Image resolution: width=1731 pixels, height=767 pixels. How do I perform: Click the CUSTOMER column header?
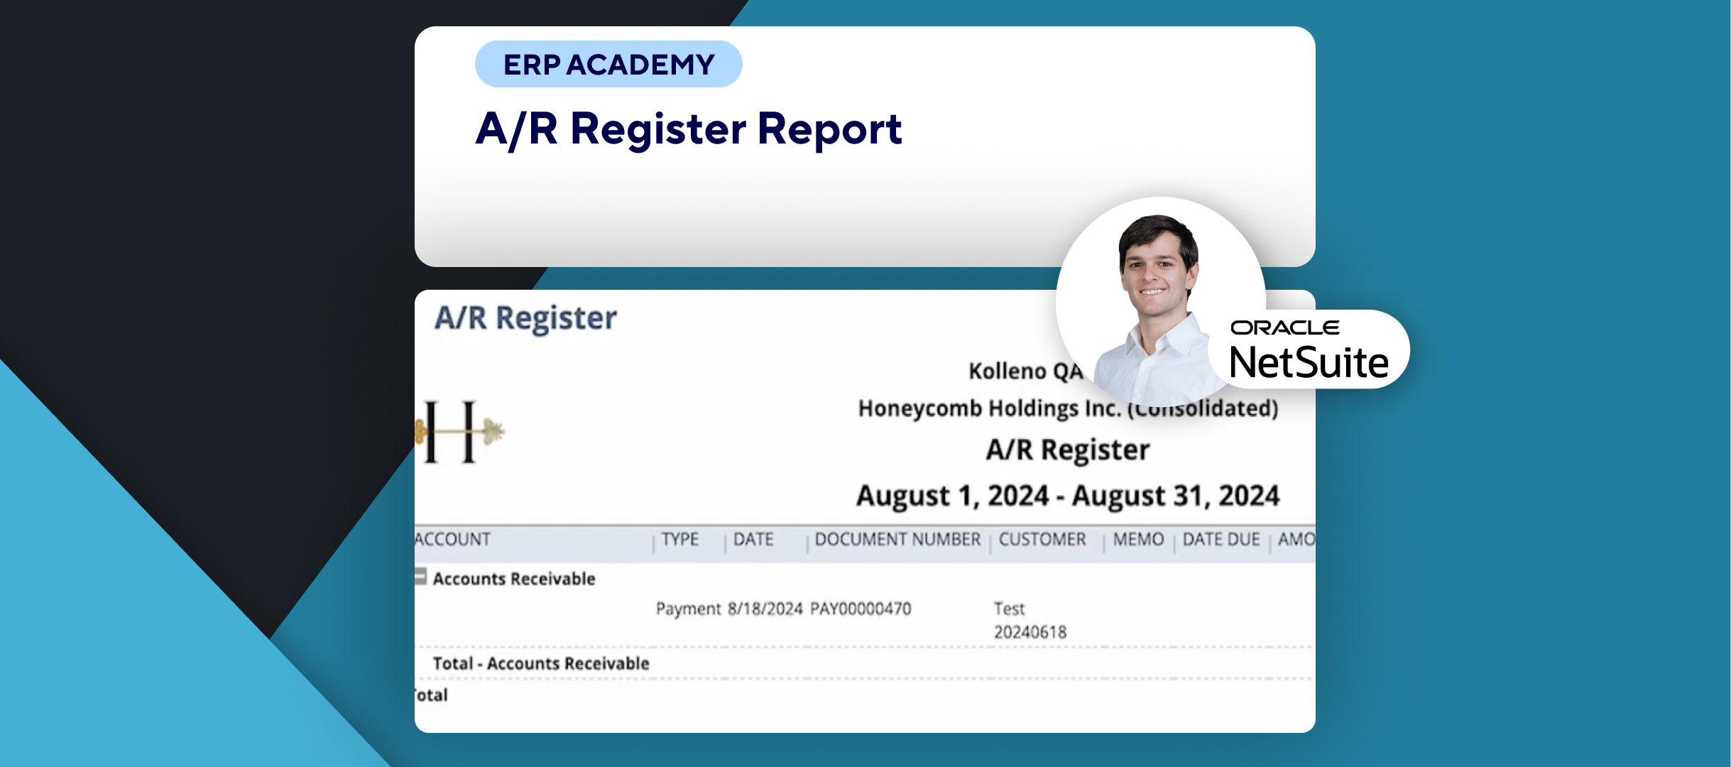pos(1042,540)
